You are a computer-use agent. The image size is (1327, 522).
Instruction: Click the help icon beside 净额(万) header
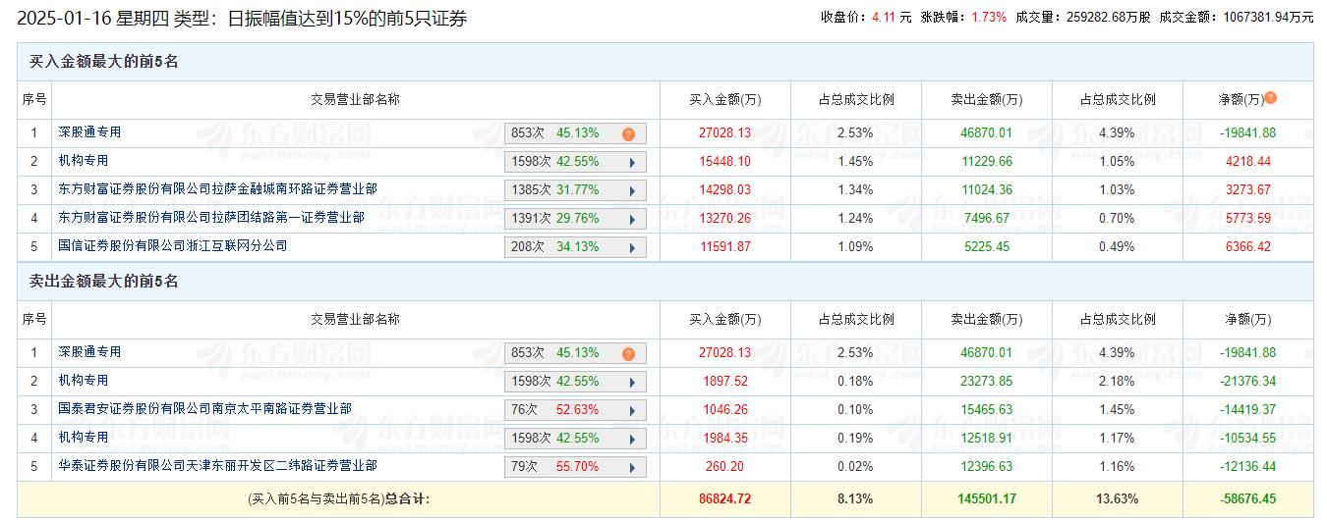pos(1270,98)
